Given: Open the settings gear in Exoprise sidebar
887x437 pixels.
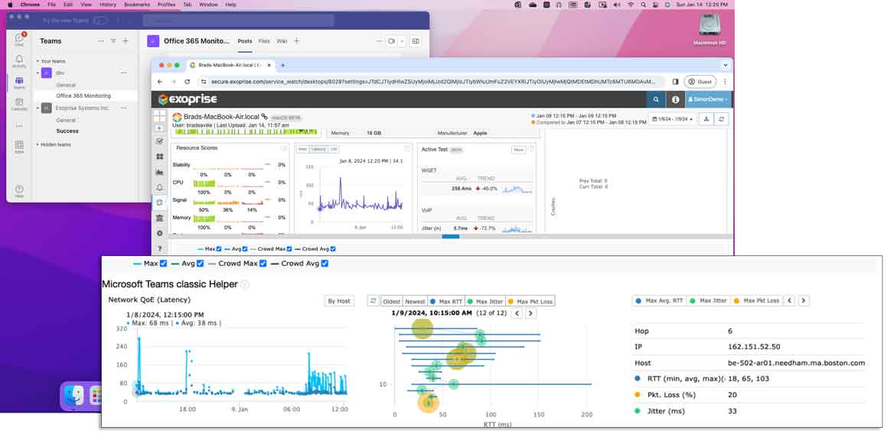Looking at the screenshot, I should 159,232.
